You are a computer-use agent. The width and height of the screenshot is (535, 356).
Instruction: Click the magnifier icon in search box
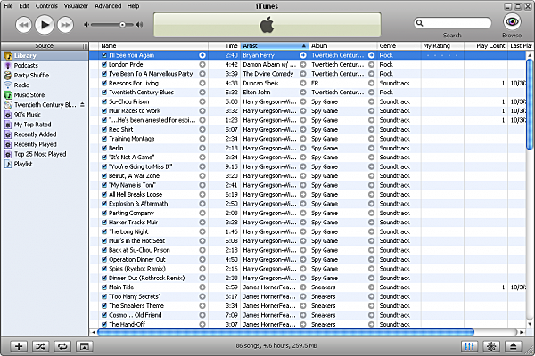[x=420, y=23]
